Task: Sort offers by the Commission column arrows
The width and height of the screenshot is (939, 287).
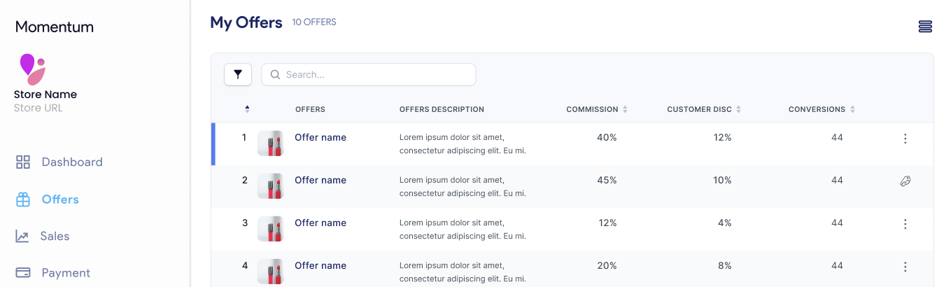Action: coord(625,110)
